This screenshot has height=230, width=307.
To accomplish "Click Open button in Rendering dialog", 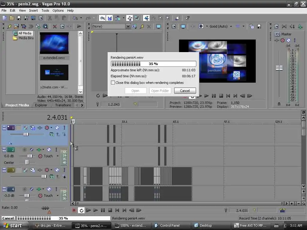I will tap(135, 91).
